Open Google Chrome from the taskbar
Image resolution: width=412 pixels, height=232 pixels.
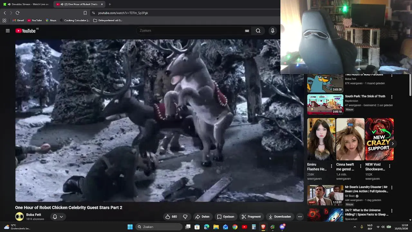click(235, 227)
